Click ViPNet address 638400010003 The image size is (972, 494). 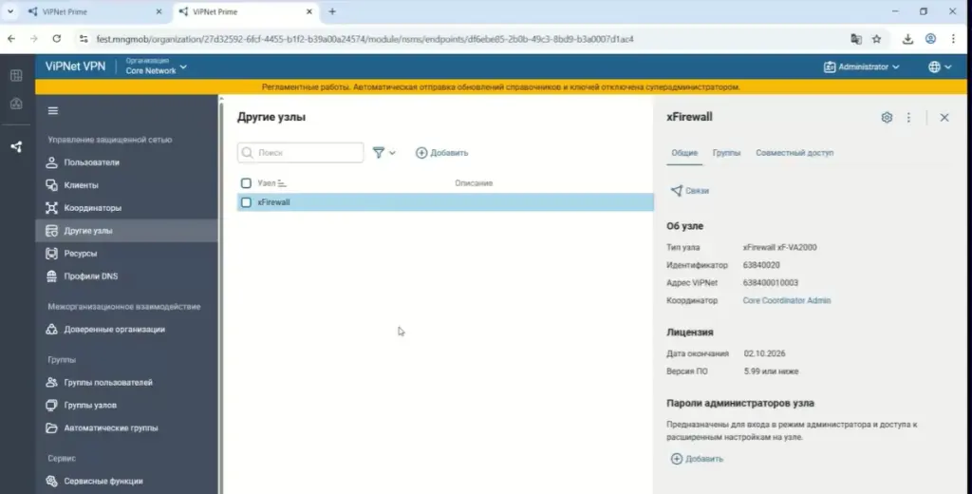[771, 282]
